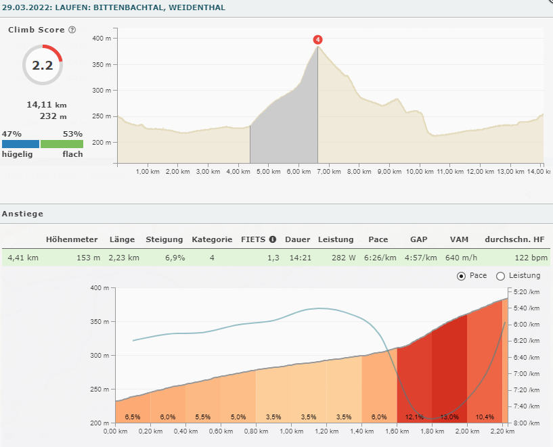Sort by Steigung column header
The image size is (553, 447).
pos(164,239)
